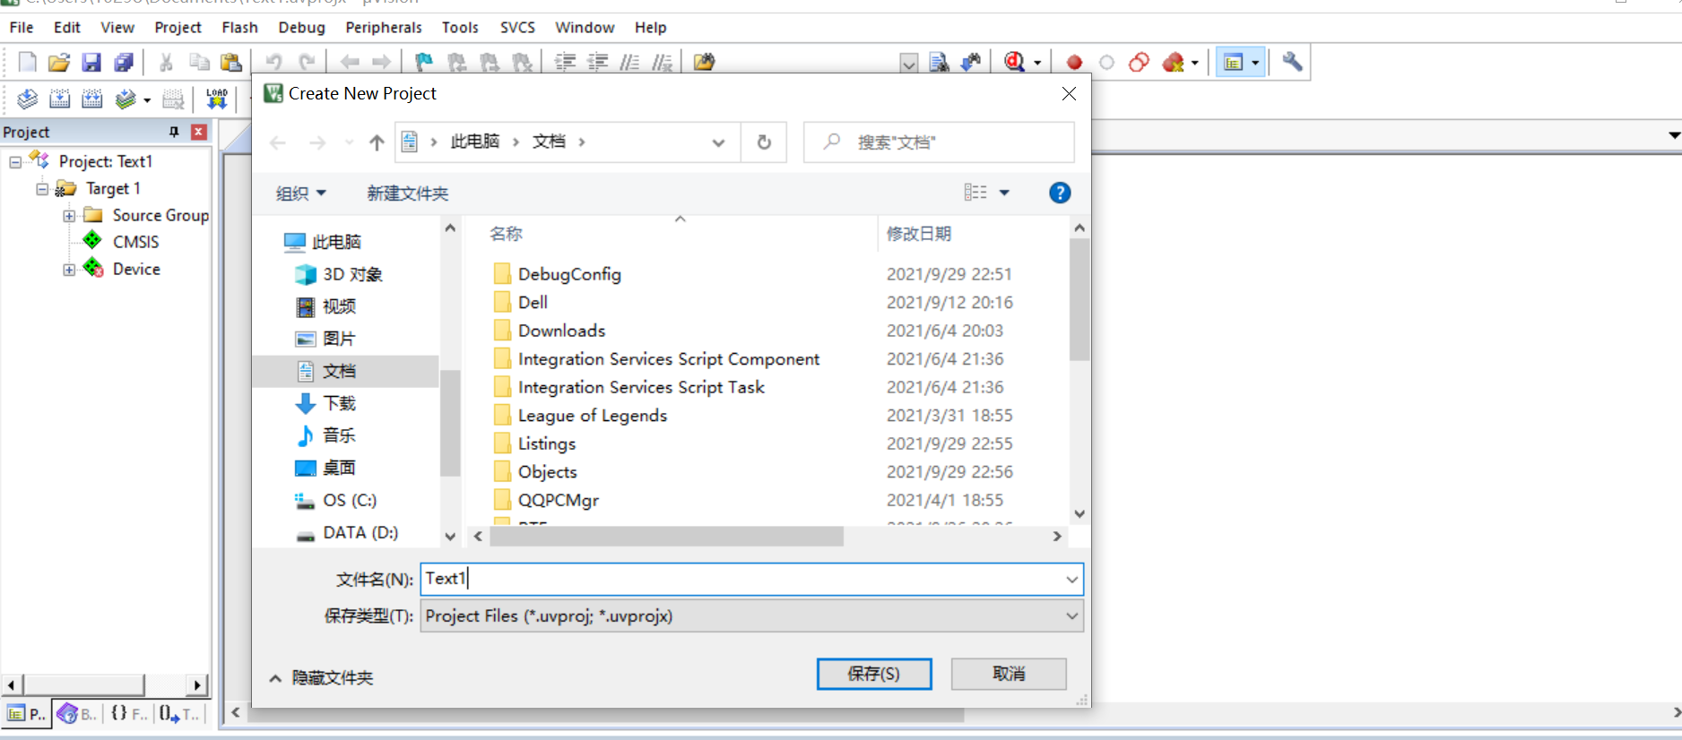The width and height of the screenshot is (1682, 740).
Task: Expand the Device tree node
Action: coord(69,270)
